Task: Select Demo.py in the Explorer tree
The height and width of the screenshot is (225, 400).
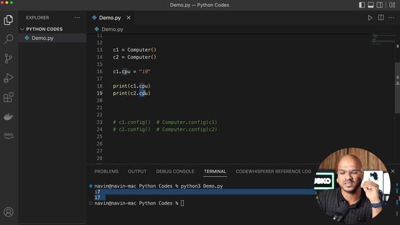Action: click(x=52, y=38)
